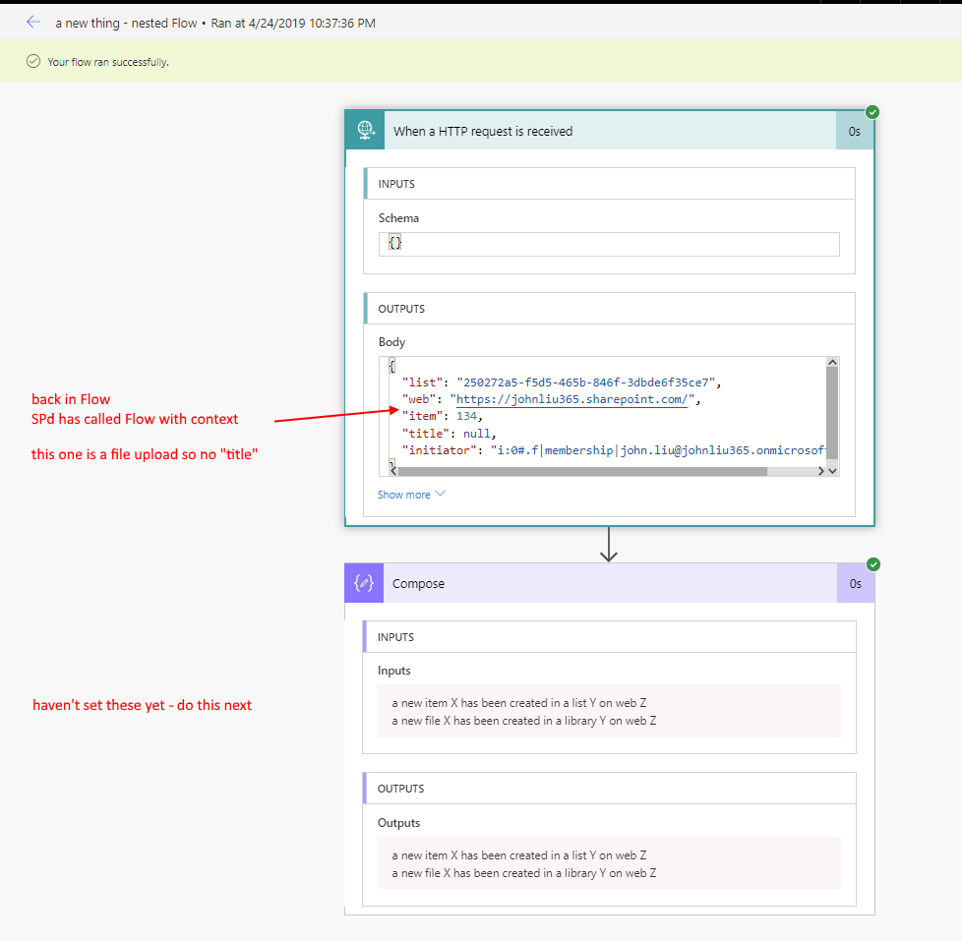Click the success check icon in notification banner

coord(33,62)
